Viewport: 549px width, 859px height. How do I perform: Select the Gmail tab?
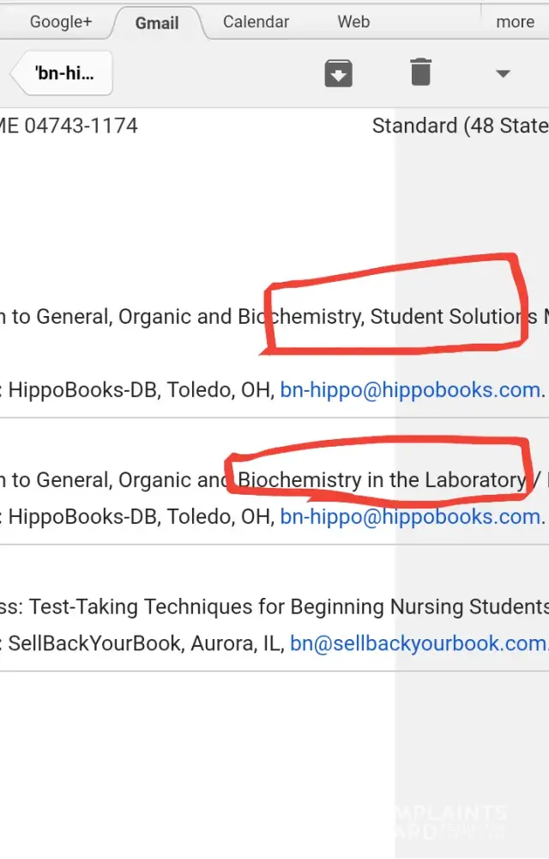pyautogui.click(x=157, y=23)
